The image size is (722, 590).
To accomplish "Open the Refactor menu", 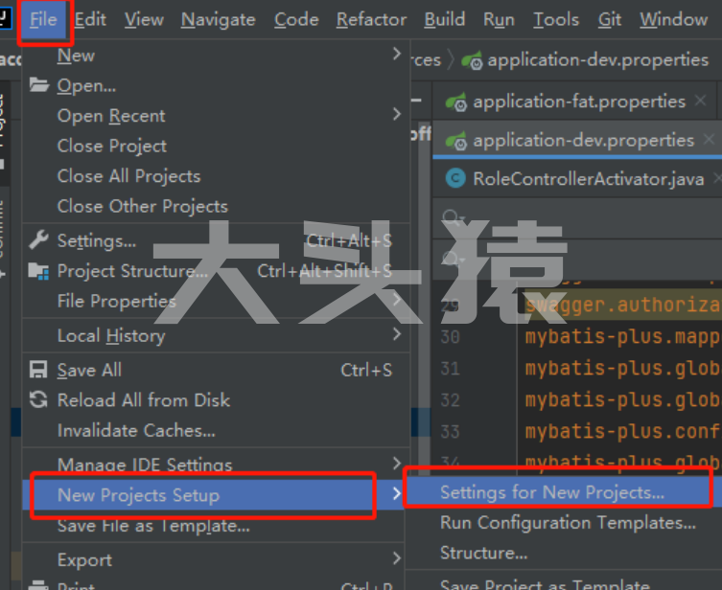I will pyautogui.click(x=371, y=19).
